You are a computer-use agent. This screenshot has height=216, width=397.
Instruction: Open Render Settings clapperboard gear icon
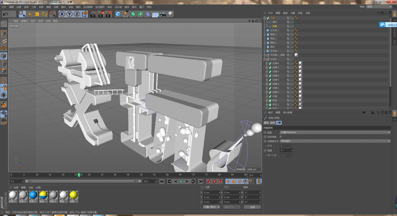click(109, 14)
